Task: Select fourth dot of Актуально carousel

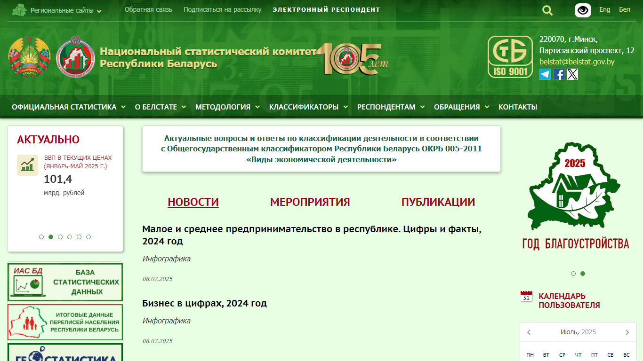Action: 70,237
